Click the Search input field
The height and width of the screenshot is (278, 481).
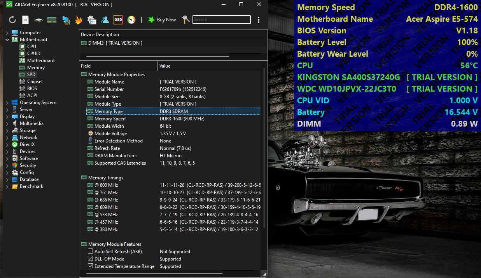[222, 19]
